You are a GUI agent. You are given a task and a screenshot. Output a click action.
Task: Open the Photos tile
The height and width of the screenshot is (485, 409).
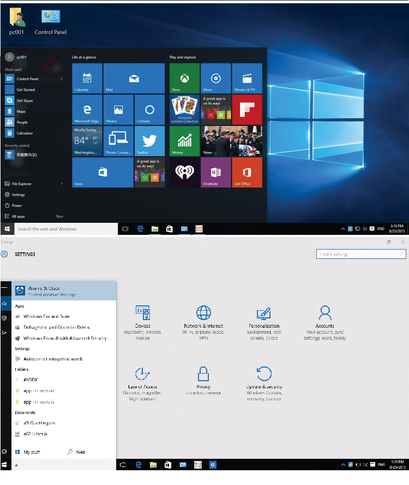pos(118,109)
